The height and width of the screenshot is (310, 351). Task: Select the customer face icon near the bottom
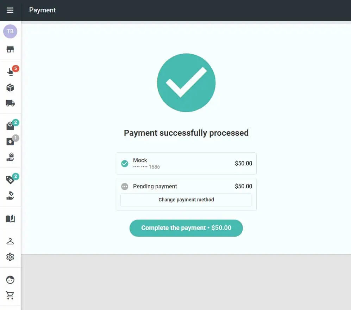[10, 279]
